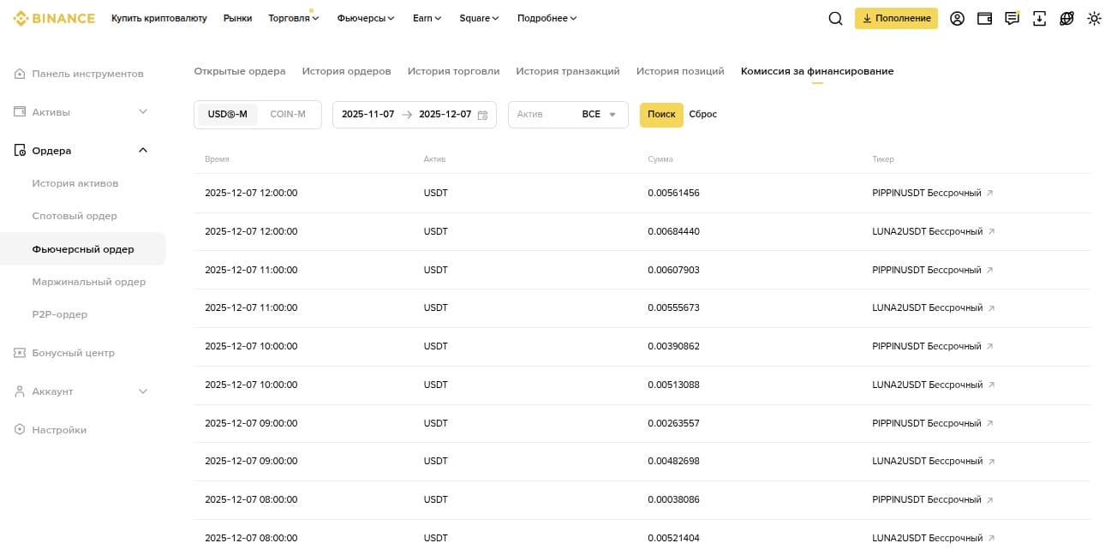Expand the Торговля menu

click(294, 18)
